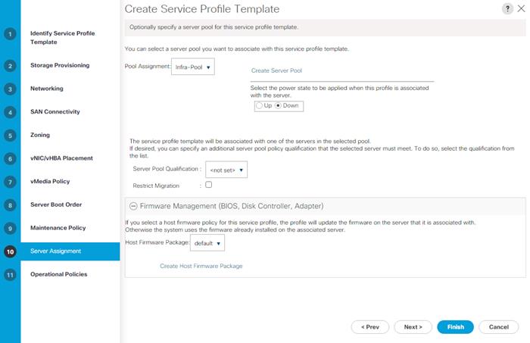
Task: Click step 4 circle for SAN Connectivity
Action: [x=10, y=112]
